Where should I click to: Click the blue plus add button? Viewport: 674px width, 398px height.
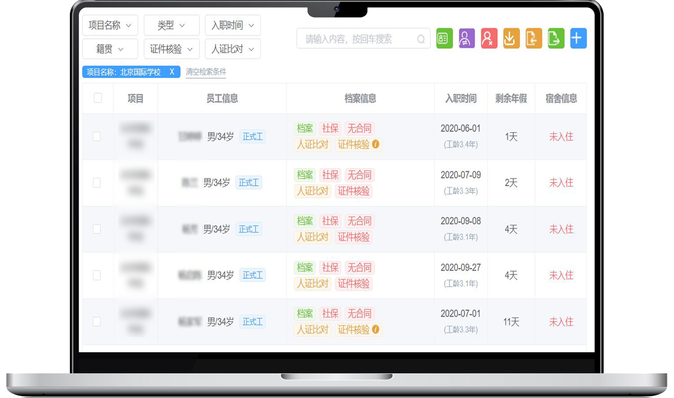coord(578,39)
